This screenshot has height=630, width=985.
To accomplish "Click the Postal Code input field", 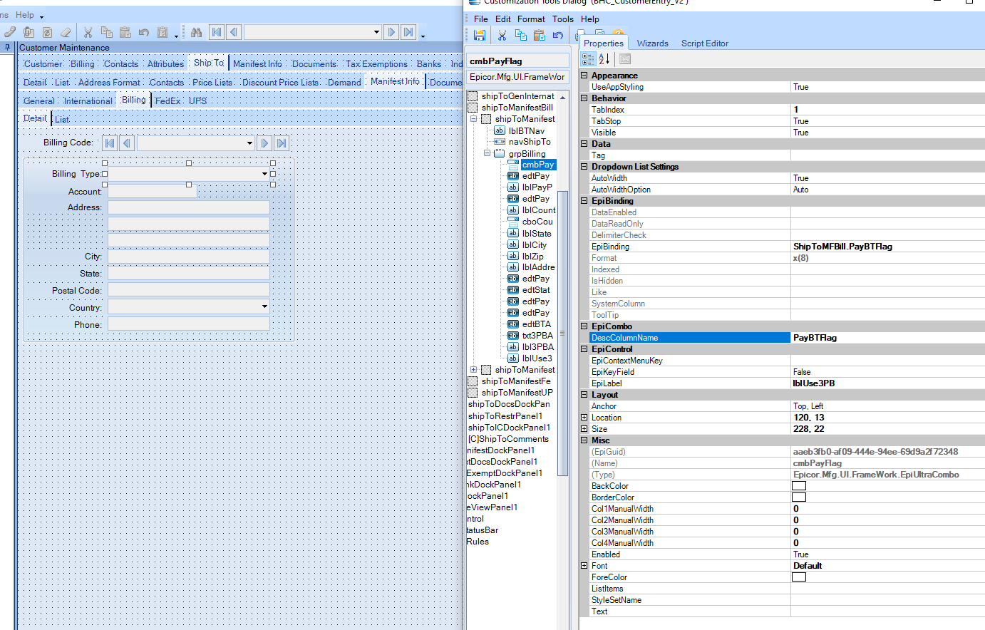I will tap(189, 290).
